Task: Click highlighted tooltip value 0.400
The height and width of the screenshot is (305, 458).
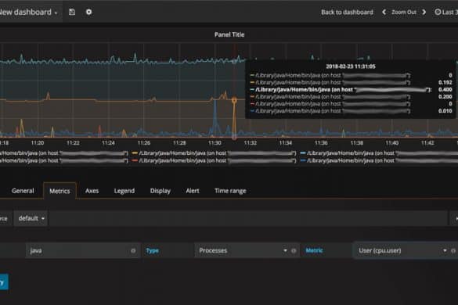Action: pos(445,90)
